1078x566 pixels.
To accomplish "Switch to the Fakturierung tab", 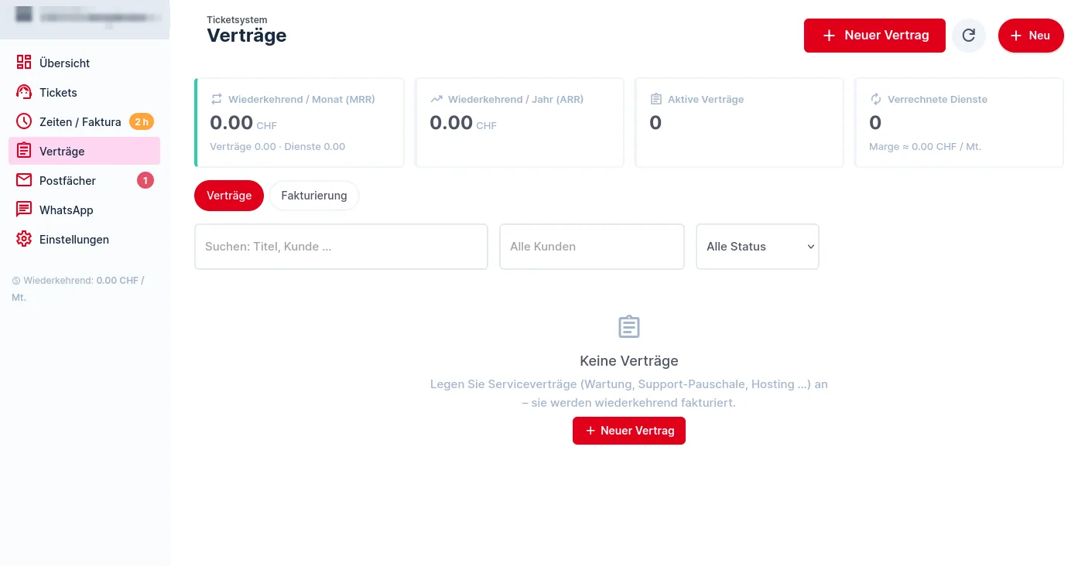I will 314,196.
